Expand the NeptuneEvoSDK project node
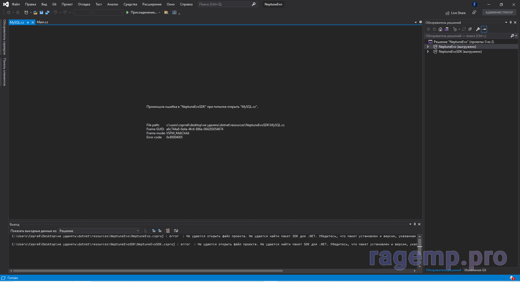 point(428,52)
